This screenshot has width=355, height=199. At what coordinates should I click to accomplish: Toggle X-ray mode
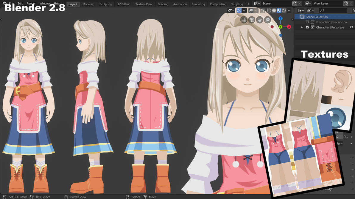pos(262,10)
